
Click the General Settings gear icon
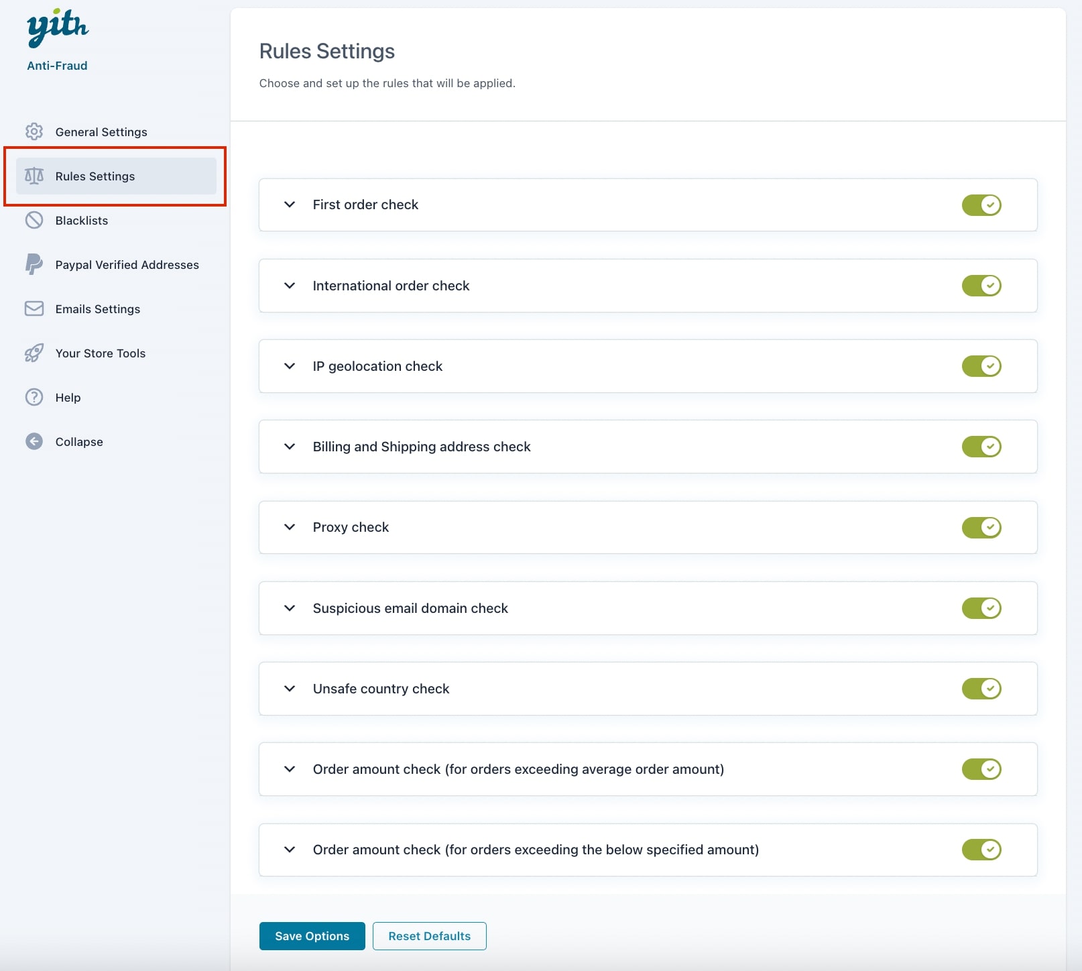click(x=34, y=131)
